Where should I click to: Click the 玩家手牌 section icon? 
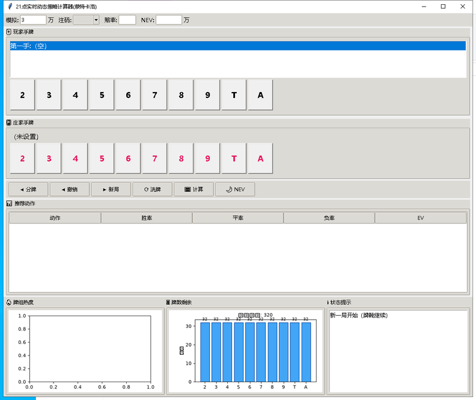9,32
